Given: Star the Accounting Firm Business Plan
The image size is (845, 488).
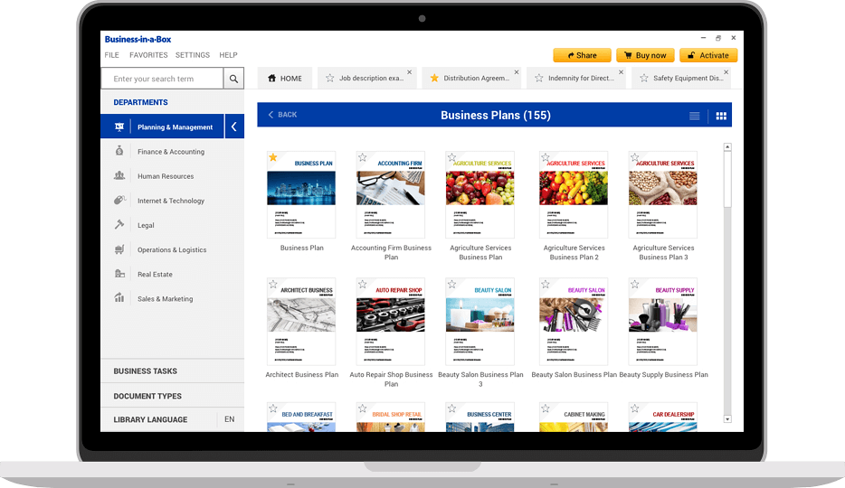Looking at the screenshot, I should 363,157.
